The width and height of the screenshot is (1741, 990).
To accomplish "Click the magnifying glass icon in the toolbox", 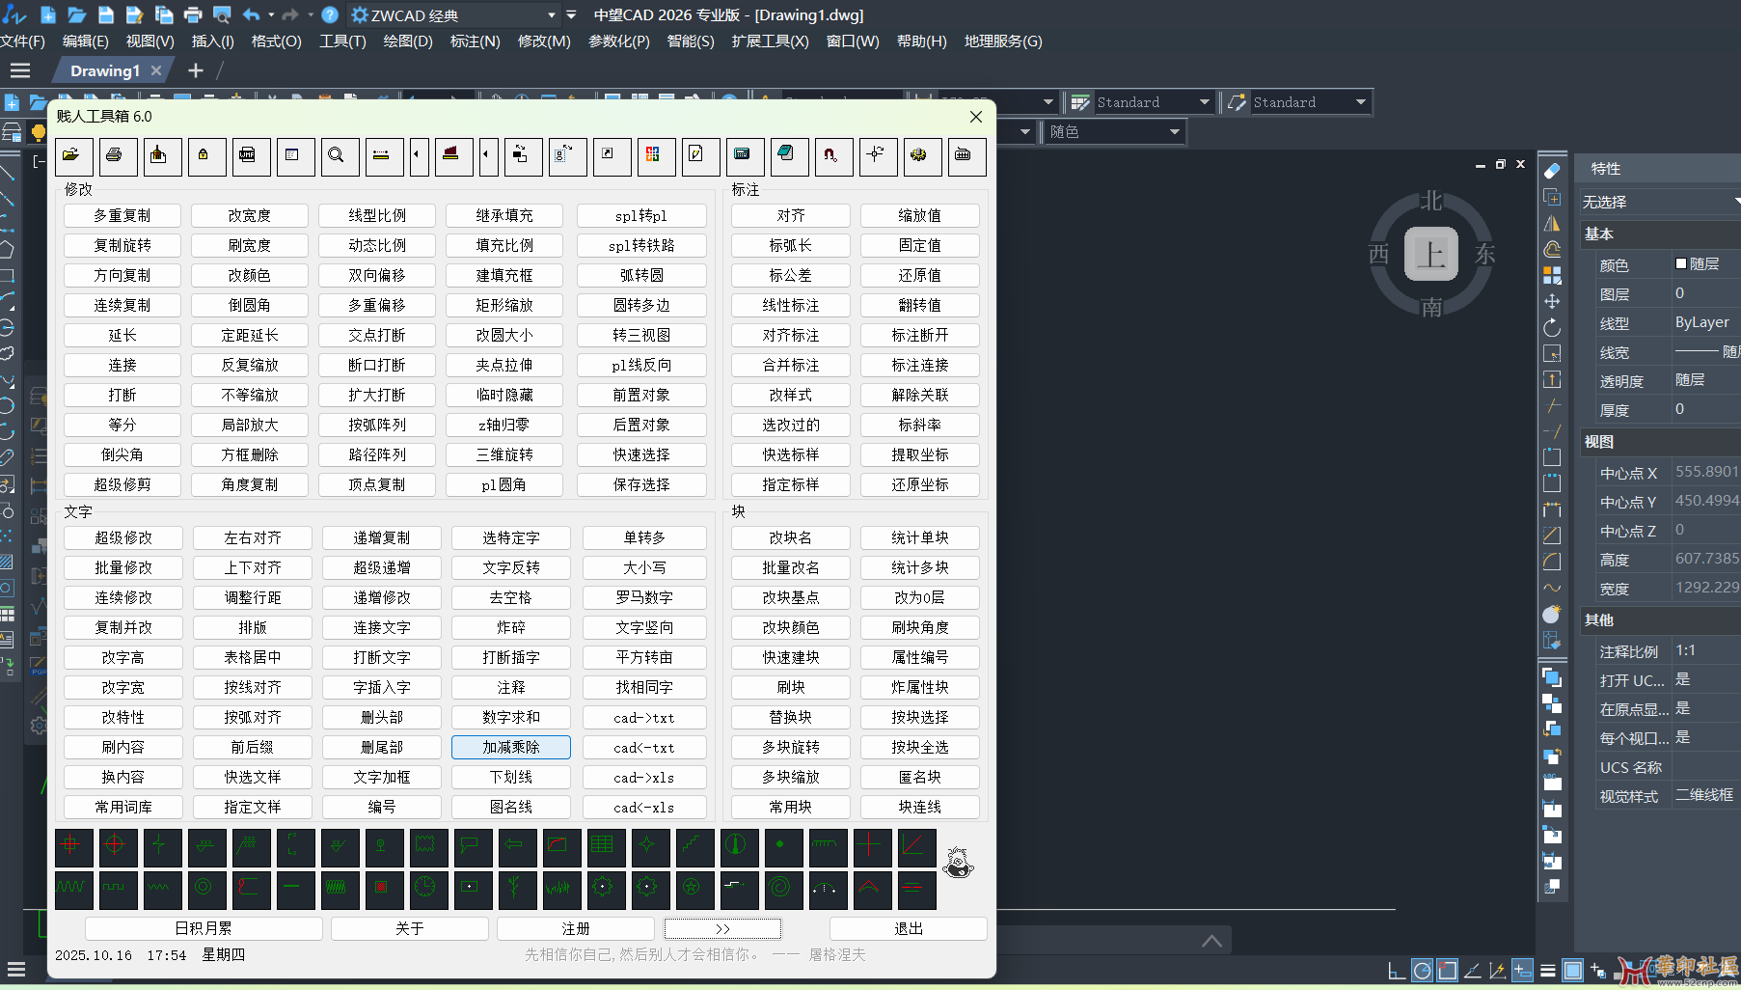I will pyautogui.click(x=337, y=156).
